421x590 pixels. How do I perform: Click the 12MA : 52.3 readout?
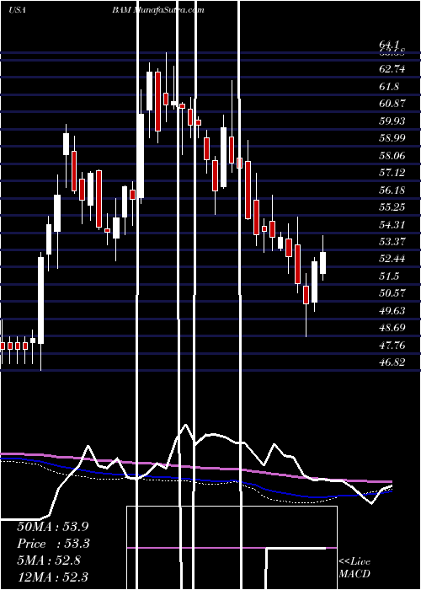point(52,577)
